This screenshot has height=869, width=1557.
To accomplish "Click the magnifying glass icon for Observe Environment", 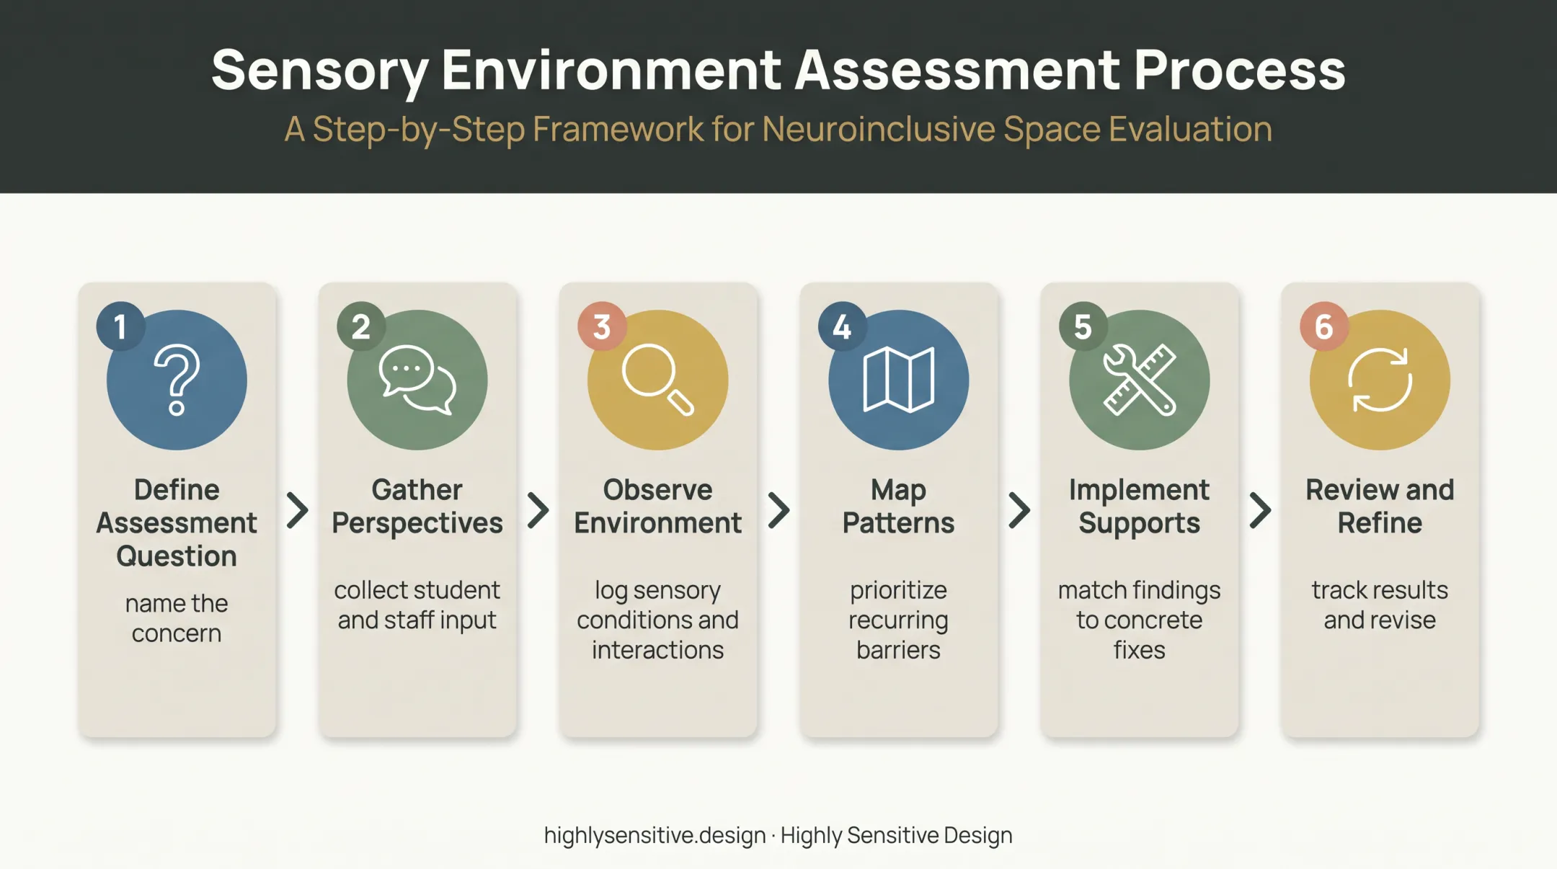I will pos(657,380).
